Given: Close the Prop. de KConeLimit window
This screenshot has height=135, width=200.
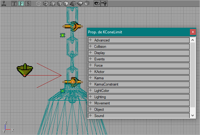Looking at the screenshot, I should point(193,32).
